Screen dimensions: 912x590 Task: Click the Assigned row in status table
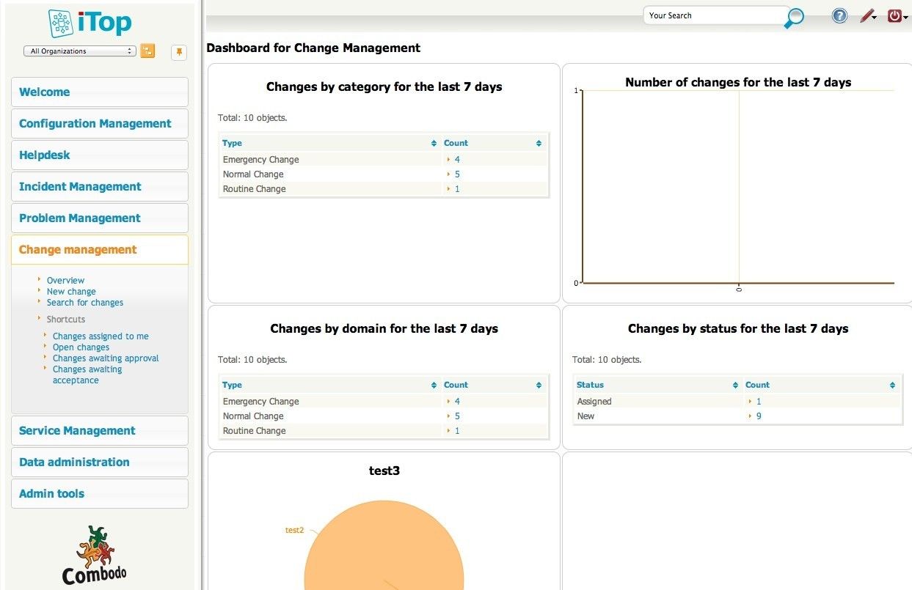click(x=737, y=402)
